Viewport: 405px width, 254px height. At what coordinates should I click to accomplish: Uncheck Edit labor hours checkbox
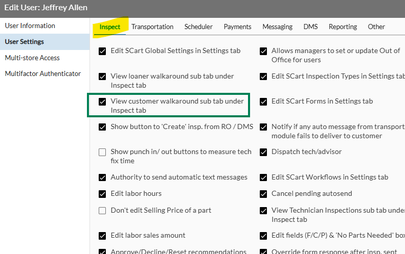click(x=102, y=194)
